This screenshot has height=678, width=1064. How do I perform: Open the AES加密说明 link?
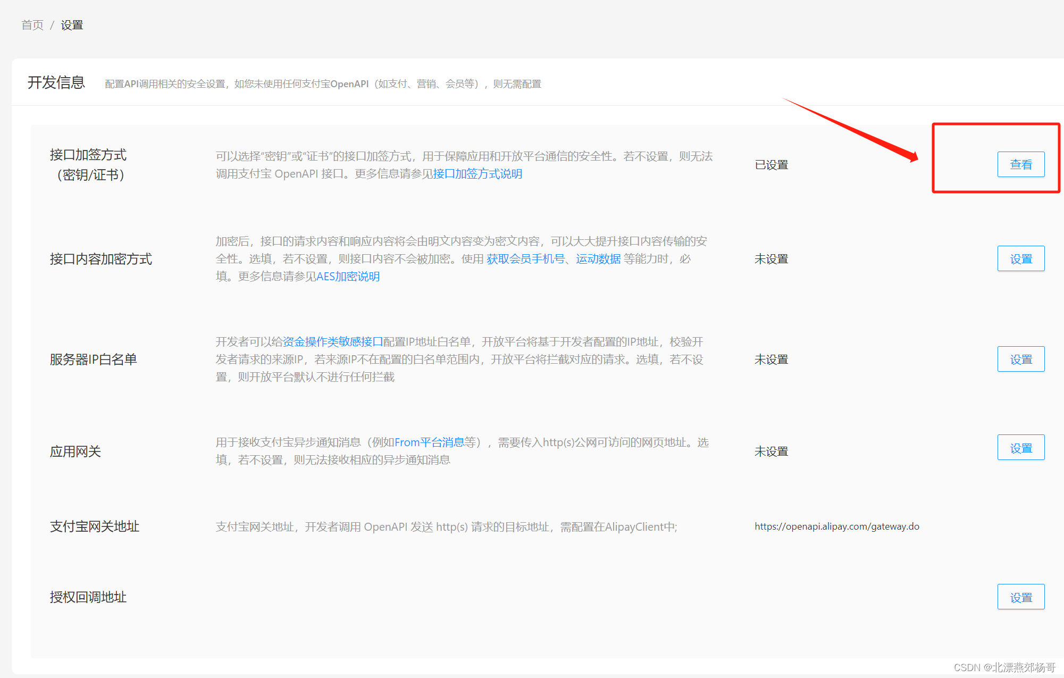coord(348,277)
